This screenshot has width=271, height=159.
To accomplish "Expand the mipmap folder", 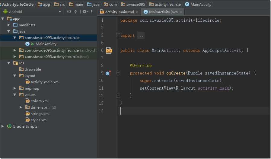I will point(15,88).
